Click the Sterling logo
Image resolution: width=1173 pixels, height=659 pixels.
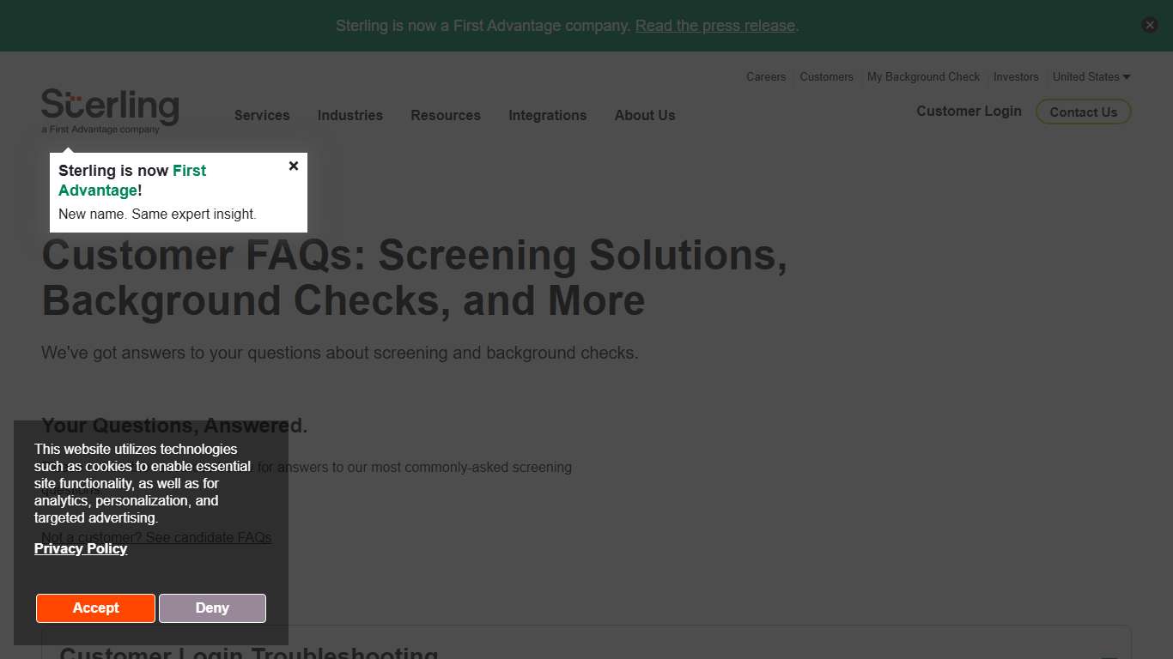pos(110,109)
